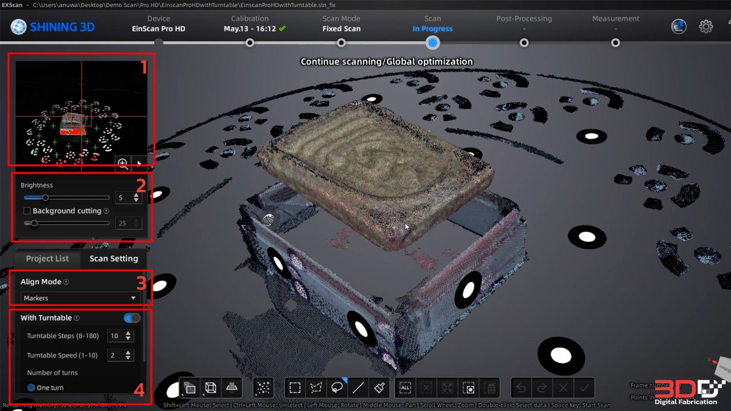Open the settings gear at top right
The height and width of the screenshot is (411, 731).
click(706, 26)
